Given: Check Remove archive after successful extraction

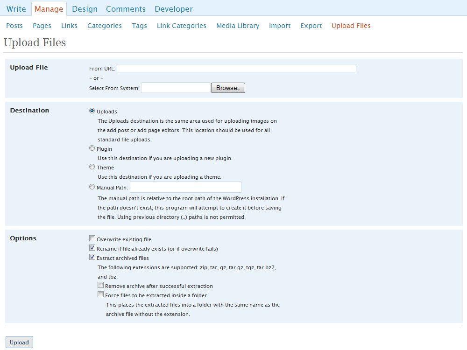Looking at the screenshot, I should tap(100, 286).
